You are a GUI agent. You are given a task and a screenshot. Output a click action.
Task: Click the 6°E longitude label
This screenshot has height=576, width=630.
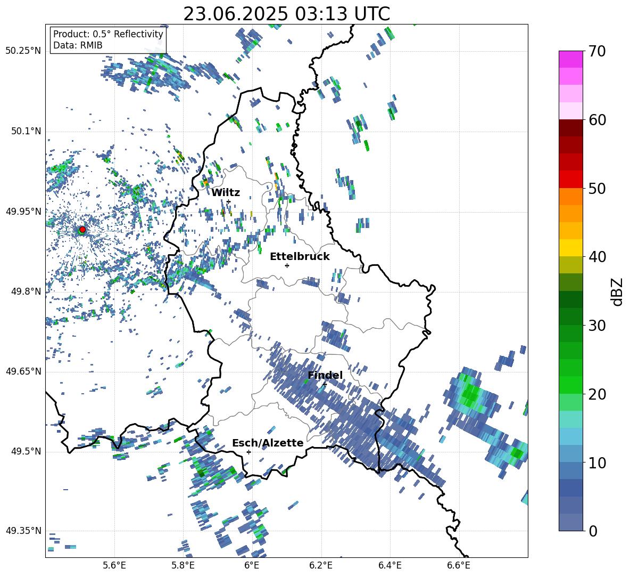click(x=252, y=565)
